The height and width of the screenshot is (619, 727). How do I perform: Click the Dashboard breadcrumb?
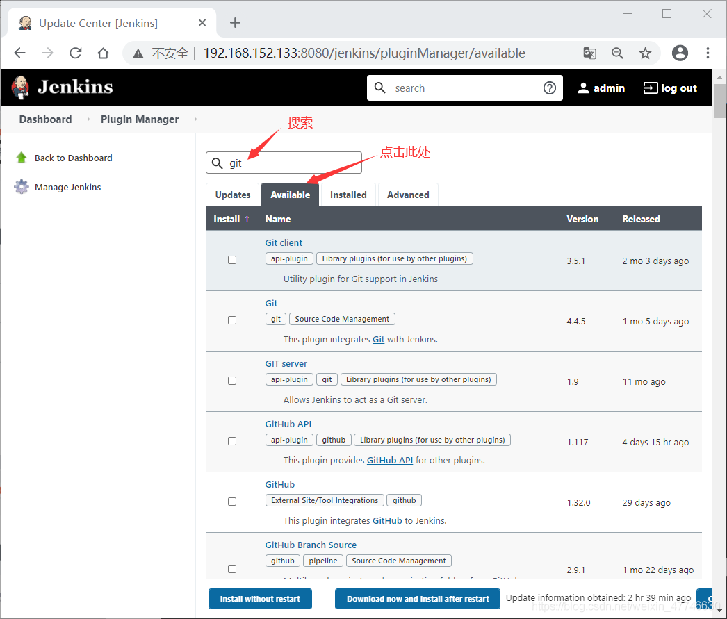coord(45,119)
